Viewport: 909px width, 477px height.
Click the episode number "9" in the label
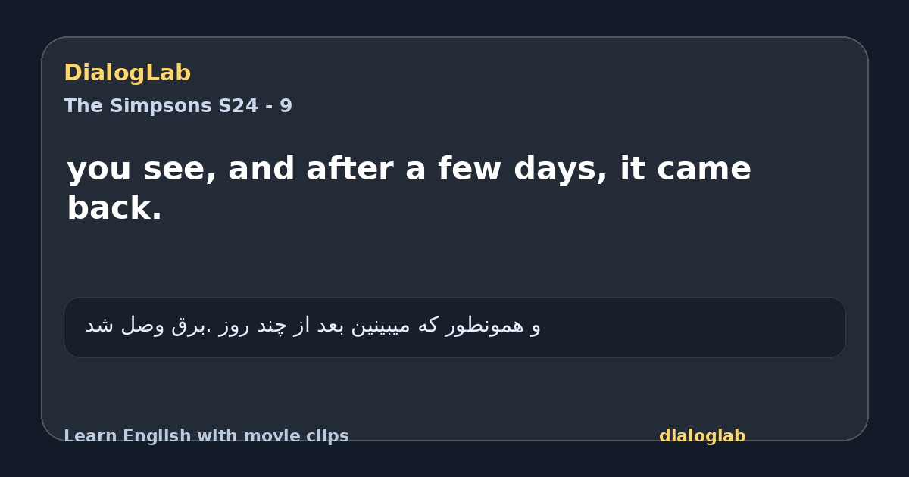pos(286,106)
